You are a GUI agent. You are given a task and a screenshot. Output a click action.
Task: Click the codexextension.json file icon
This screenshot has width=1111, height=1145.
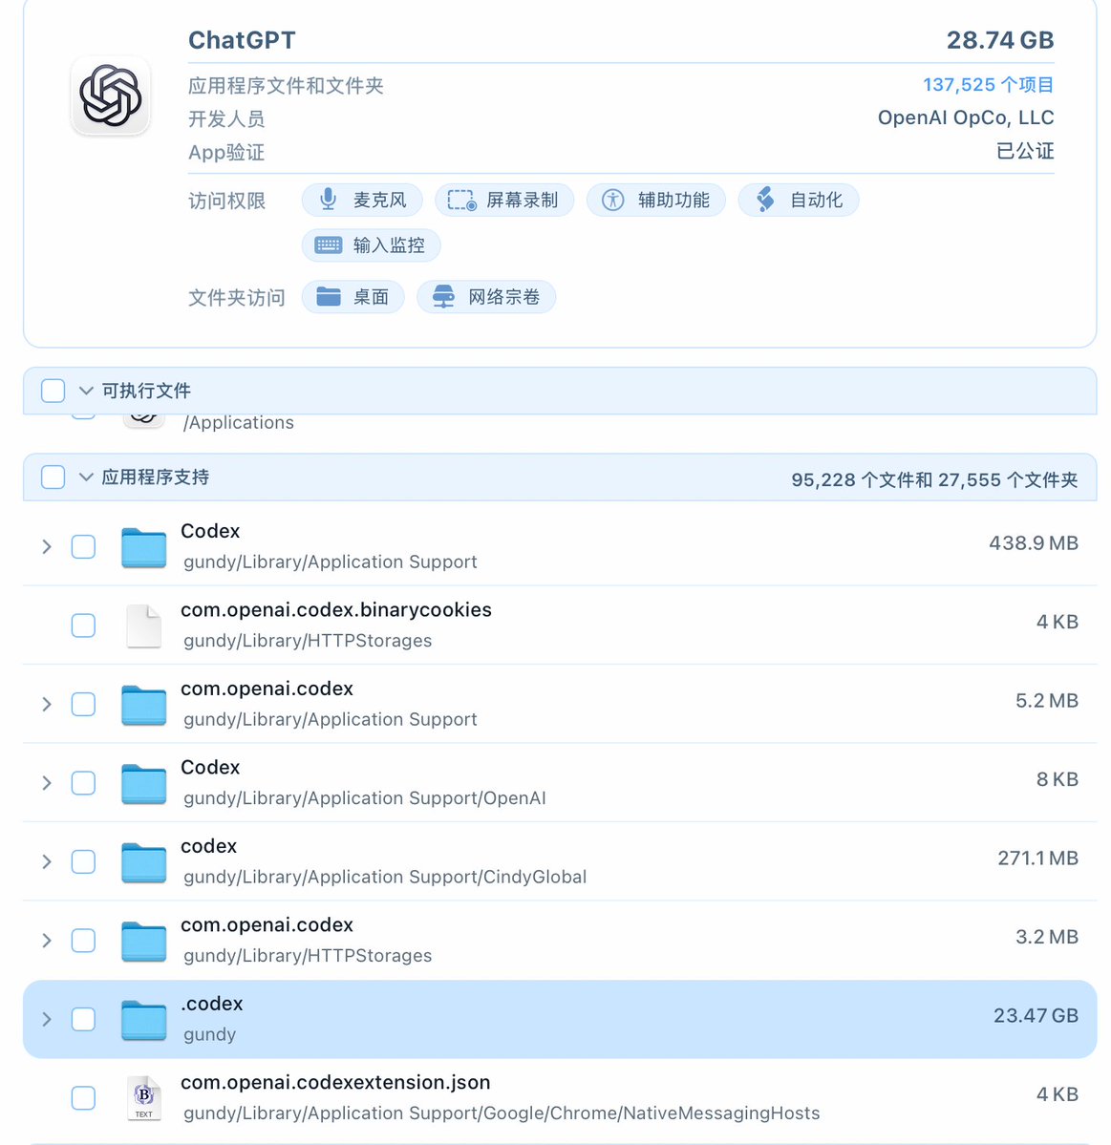coord(144,1097)
